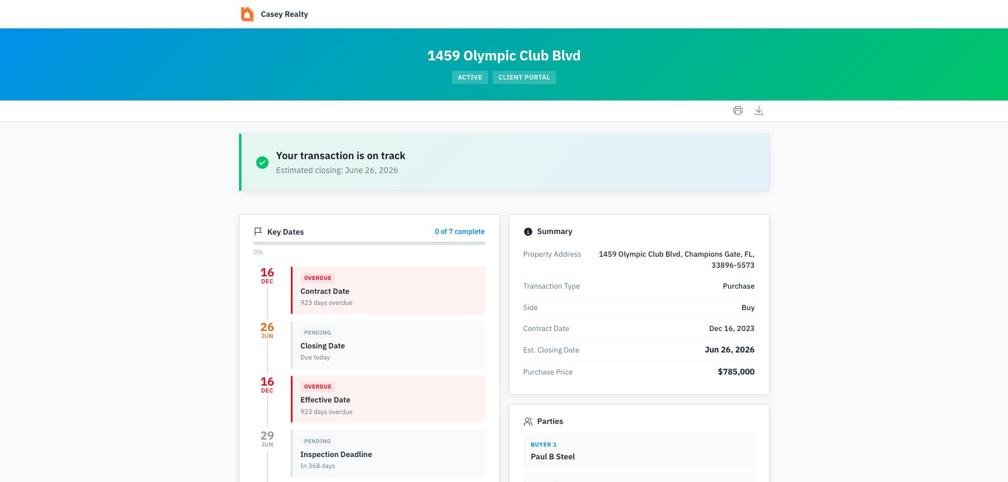Screen dimensions: 1008x482
Task: Click the Casey Realty house logo
Action: [247, 14]
